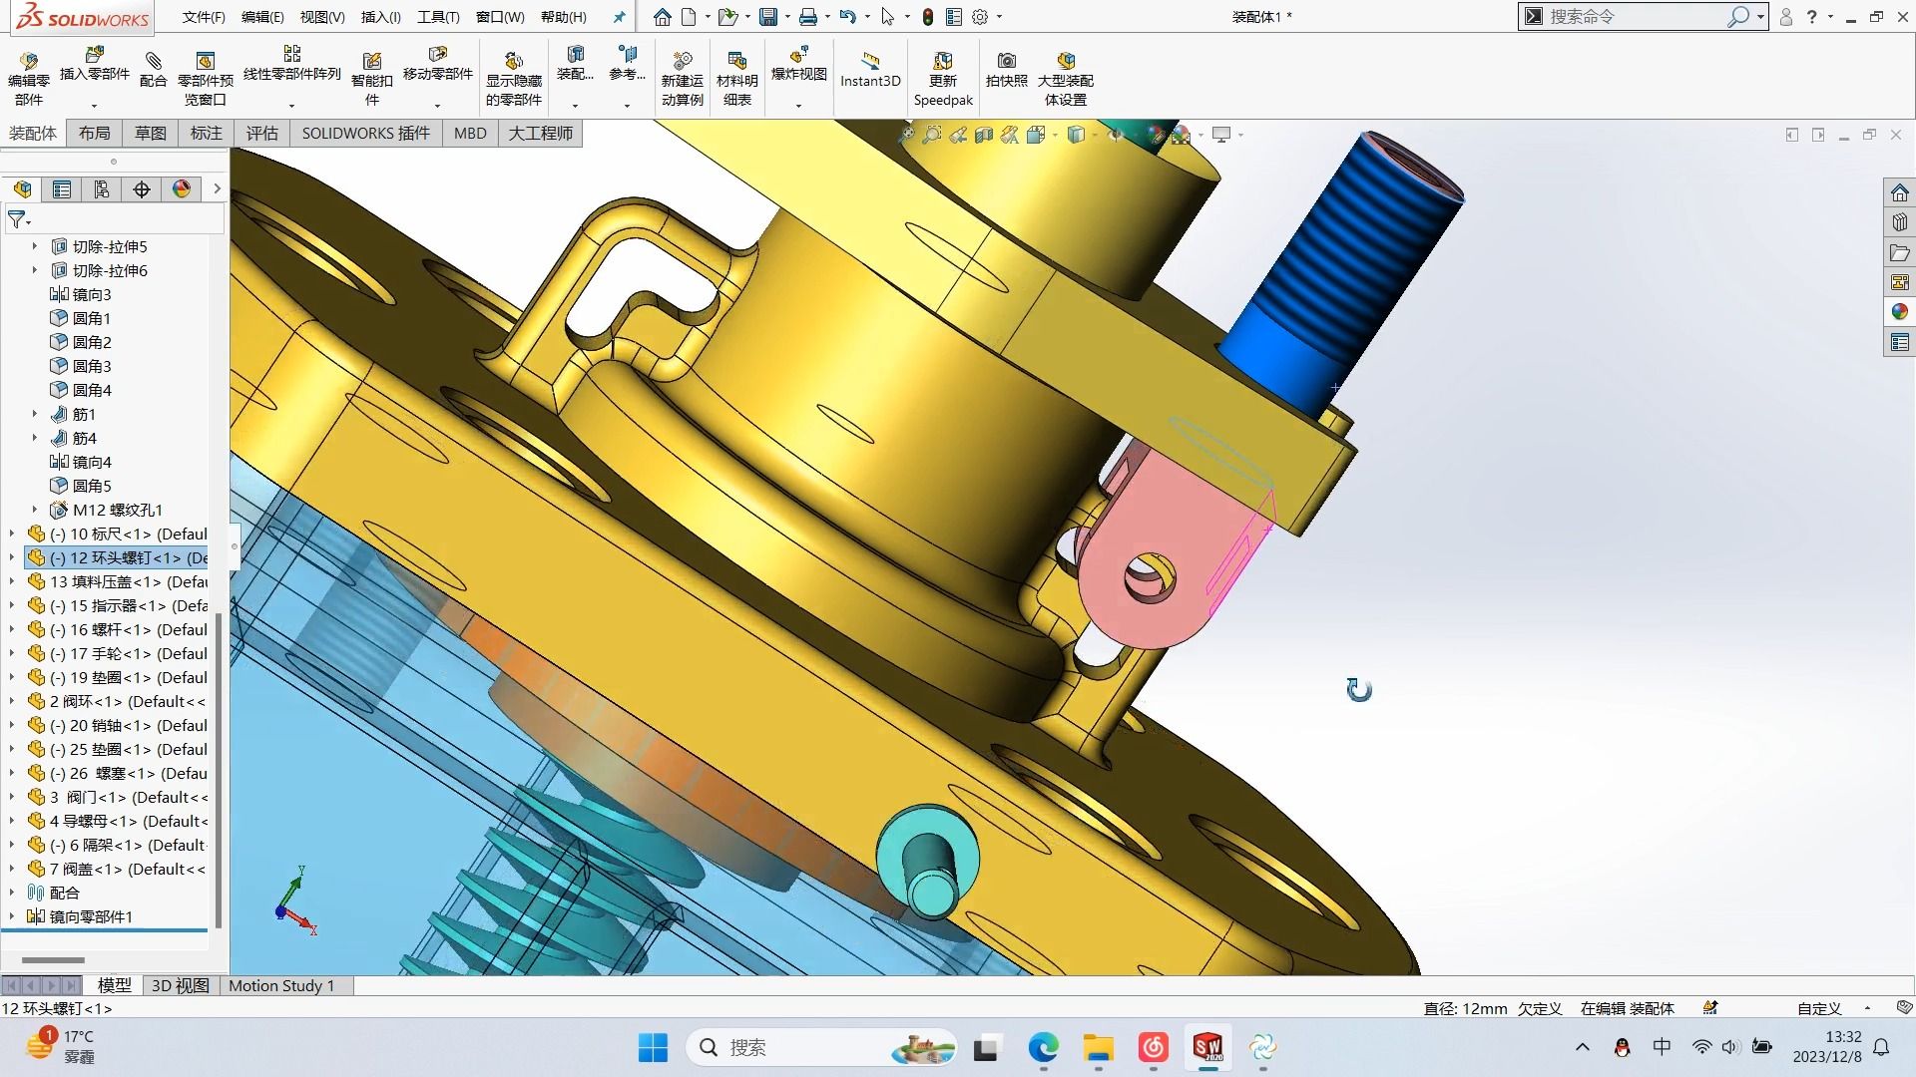This screenshot has height=1077, width=1916.
Task: Open the Section View tool in heads-up toolbar
Action: (985, 134)
